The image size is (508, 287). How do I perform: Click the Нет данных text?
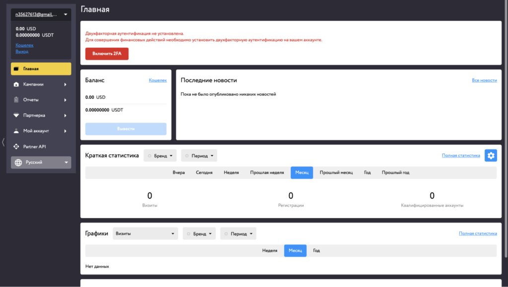97,267
